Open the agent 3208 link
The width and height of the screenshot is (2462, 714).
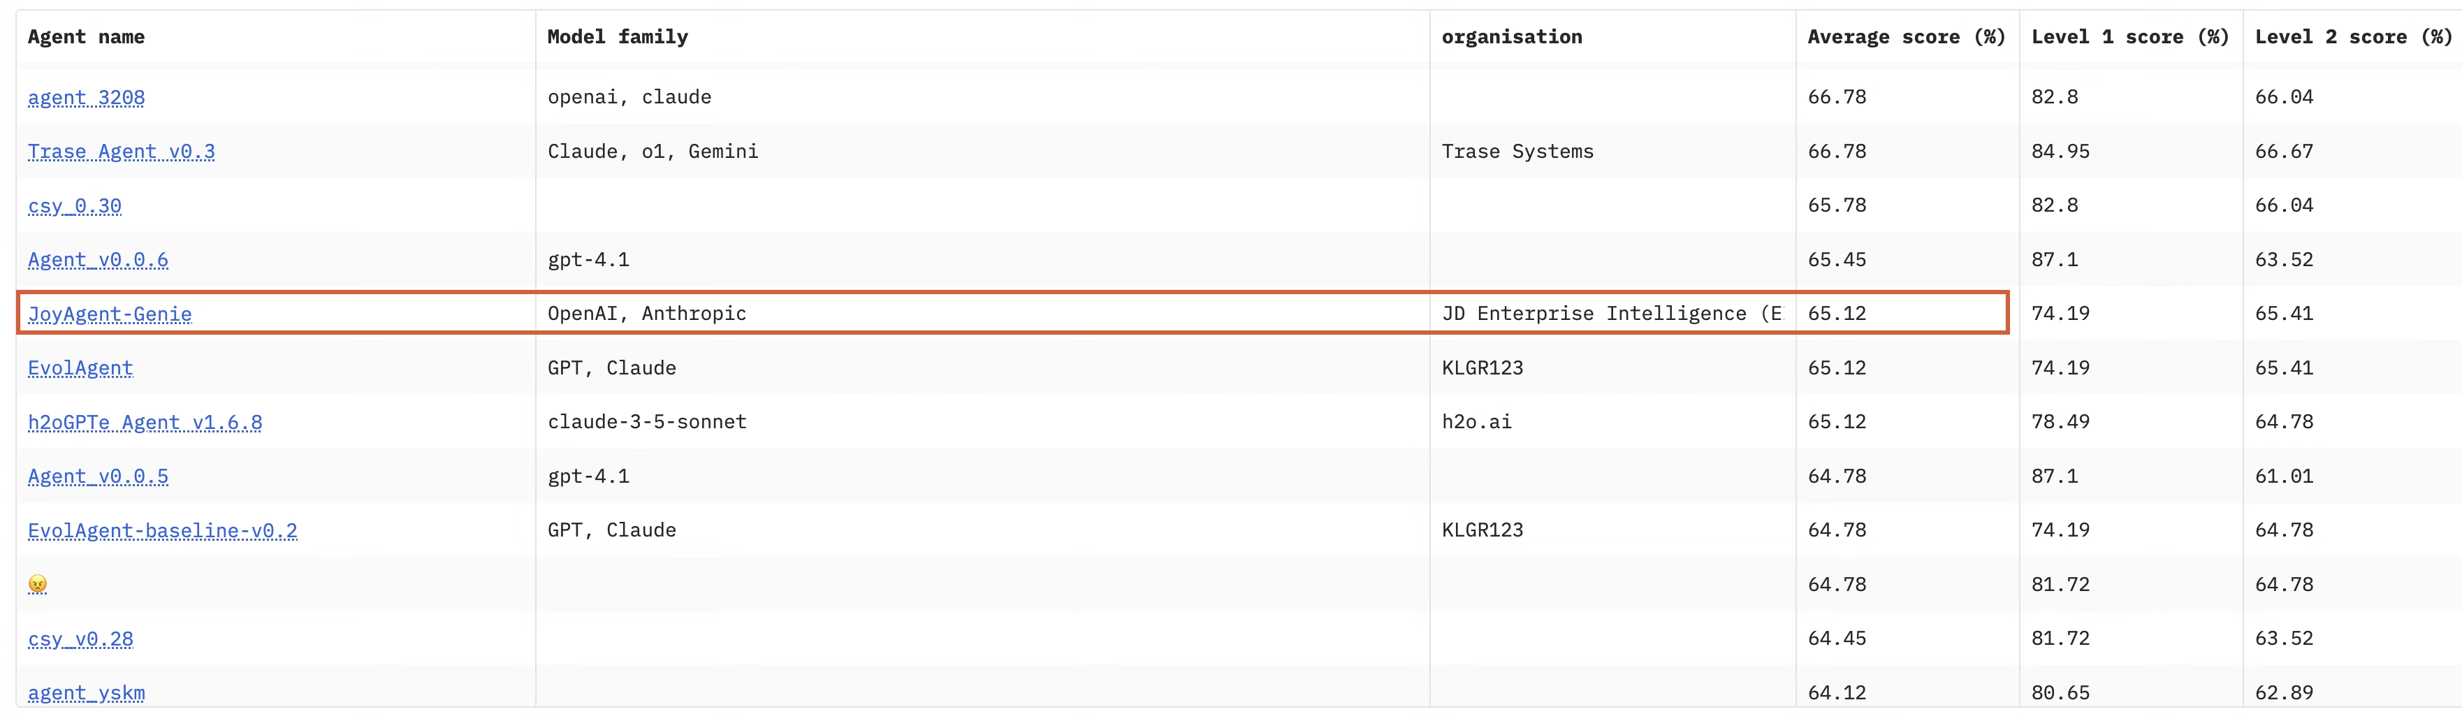coord(86,96)
